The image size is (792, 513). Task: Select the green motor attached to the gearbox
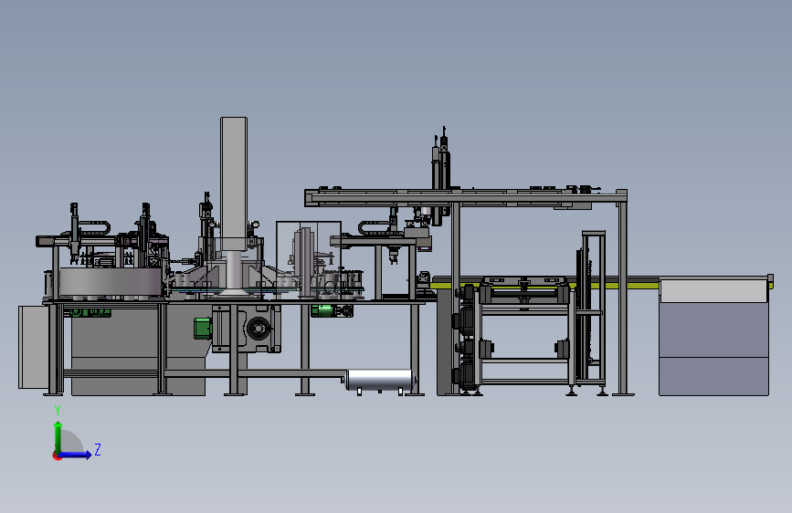(x=203, y=329)
